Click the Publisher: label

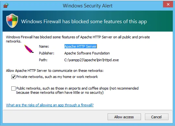pyautogui.click(x=47, y=53)
